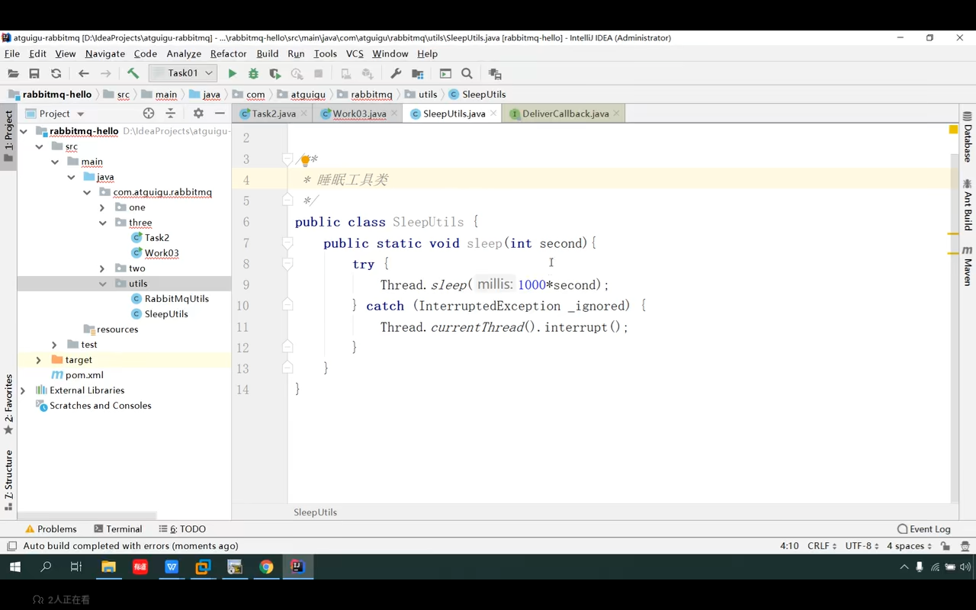Open the run anything toolbar icon

tap(445, 74)
